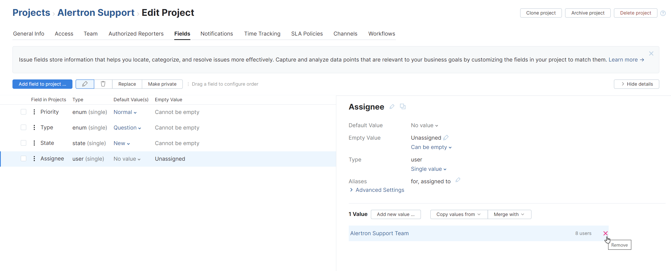Check the checkbox on the State row
This screenshot has height=271, width=671.
[23, 143]
